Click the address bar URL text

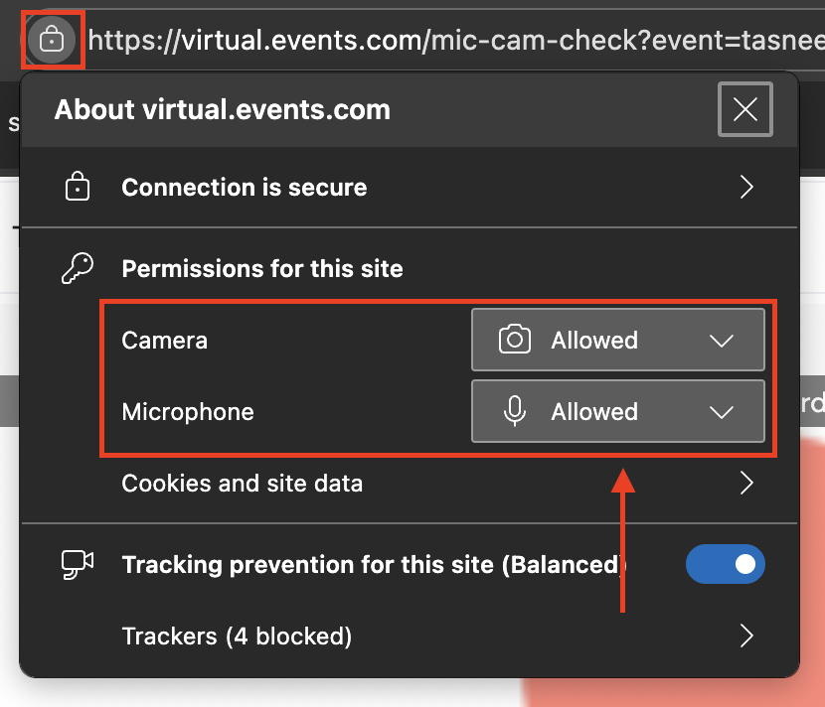[447, 40]
